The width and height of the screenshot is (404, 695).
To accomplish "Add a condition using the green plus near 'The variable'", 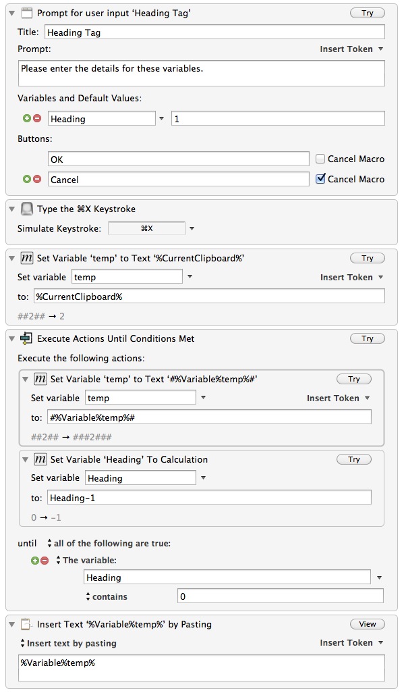I will pos(35,561).
